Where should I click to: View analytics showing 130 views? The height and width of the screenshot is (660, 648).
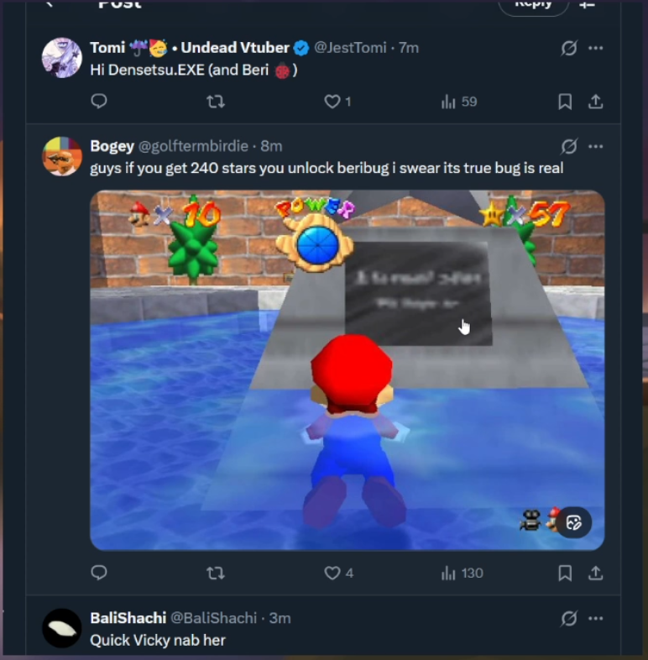click(462, 573)
